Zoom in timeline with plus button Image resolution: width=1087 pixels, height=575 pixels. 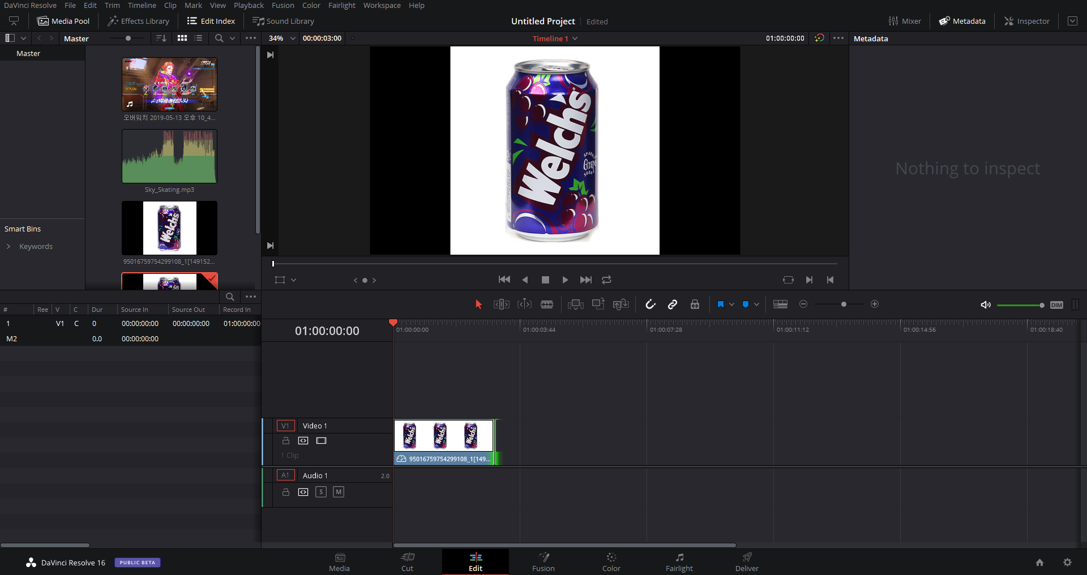tap(875, 304)
